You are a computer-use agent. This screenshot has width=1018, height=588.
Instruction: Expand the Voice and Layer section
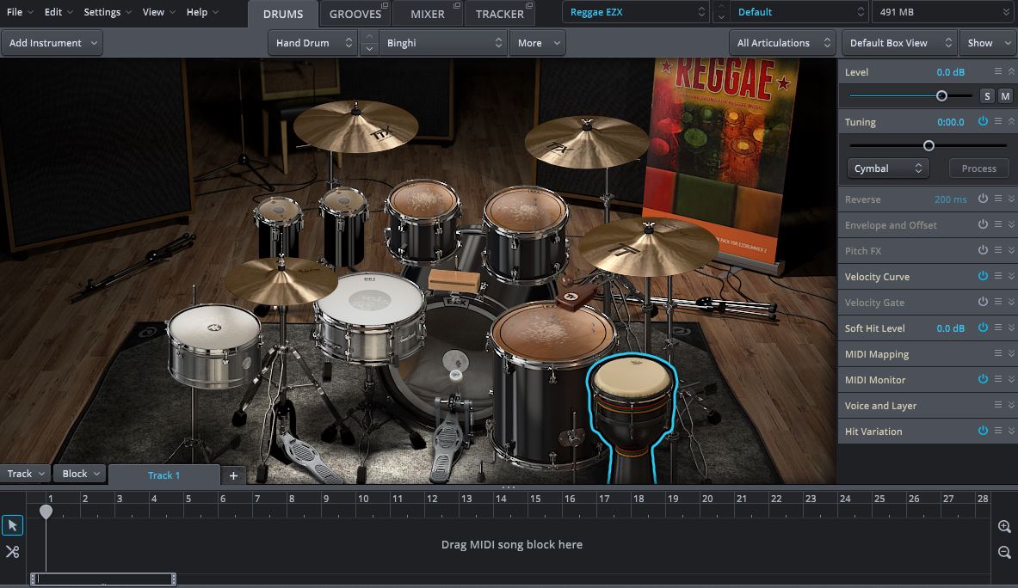1011,405
